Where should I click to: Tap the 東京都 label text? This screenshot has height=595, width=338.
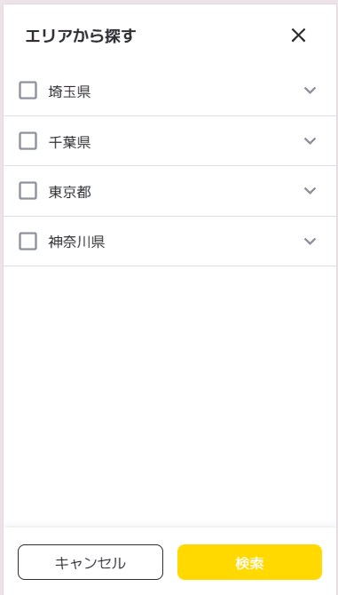pos(70,193)
